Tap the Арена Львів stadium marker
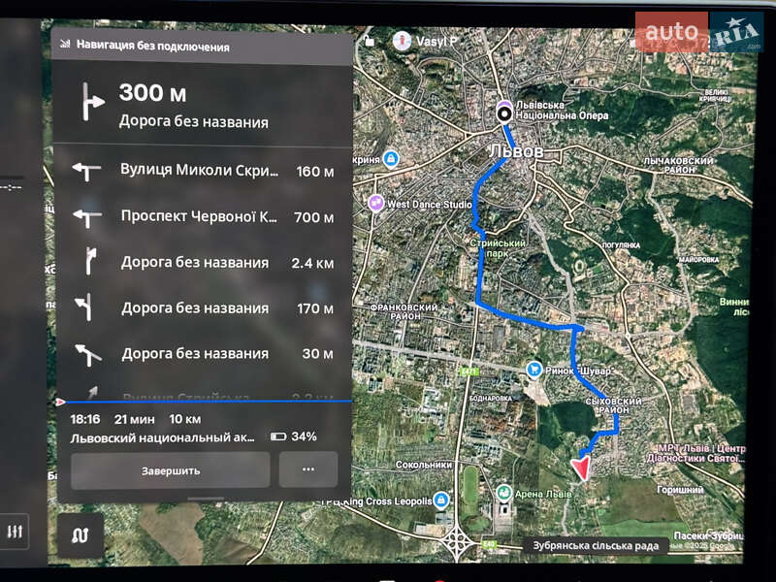776x582 pixels. 504,495
